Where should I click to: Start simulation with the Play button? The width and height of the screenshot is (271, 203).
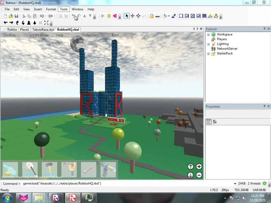(103, 16)
